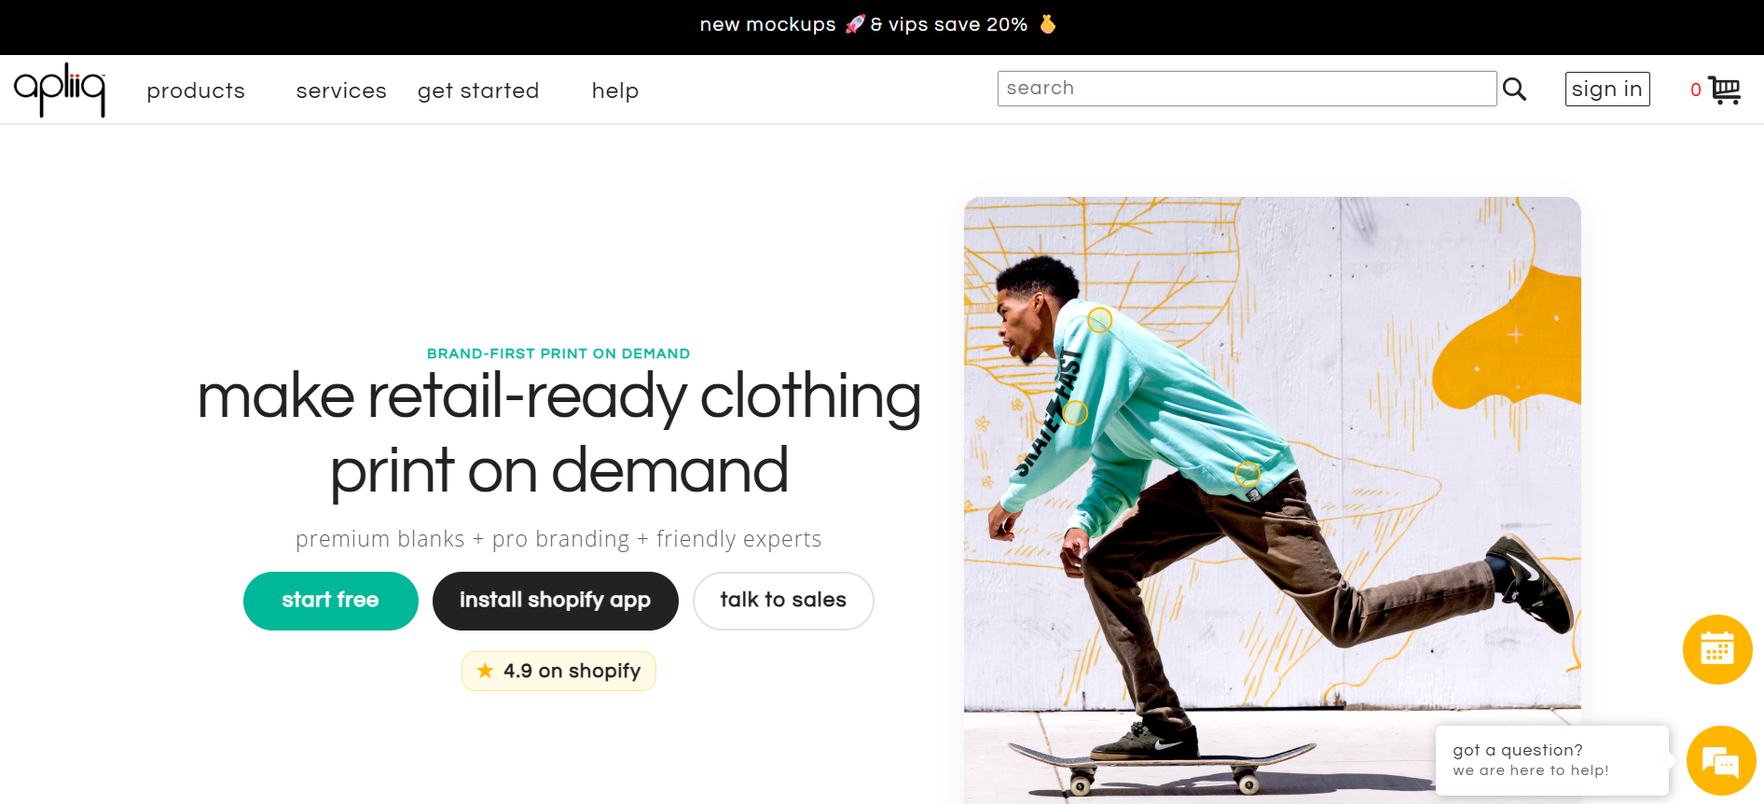Click the search input field
1764x804 pixels.
1246,89
